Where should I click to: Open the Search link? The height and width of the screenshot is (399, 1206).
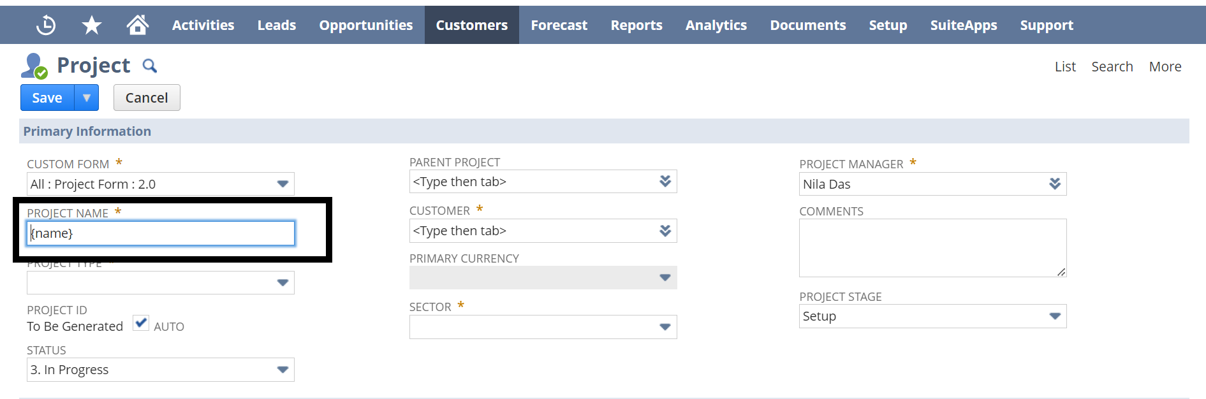coord(1112,66)
